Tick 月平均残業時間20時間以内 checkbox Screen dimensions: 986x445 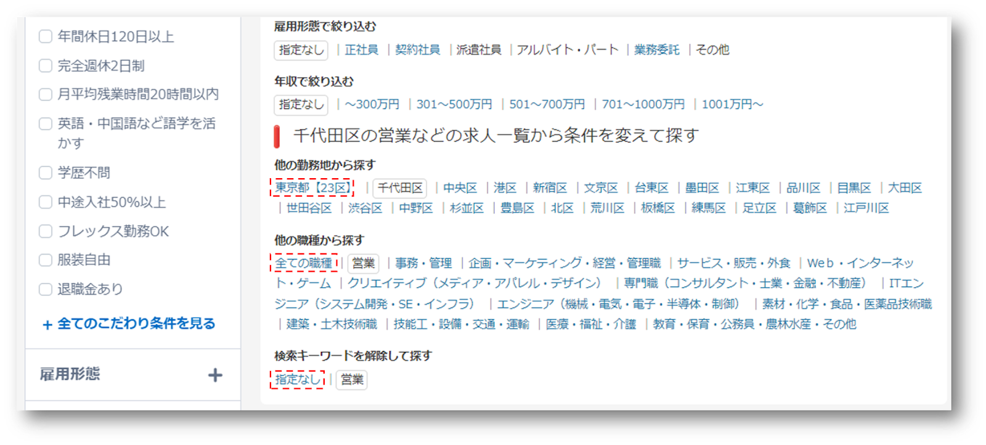click(x=46, y=94)
